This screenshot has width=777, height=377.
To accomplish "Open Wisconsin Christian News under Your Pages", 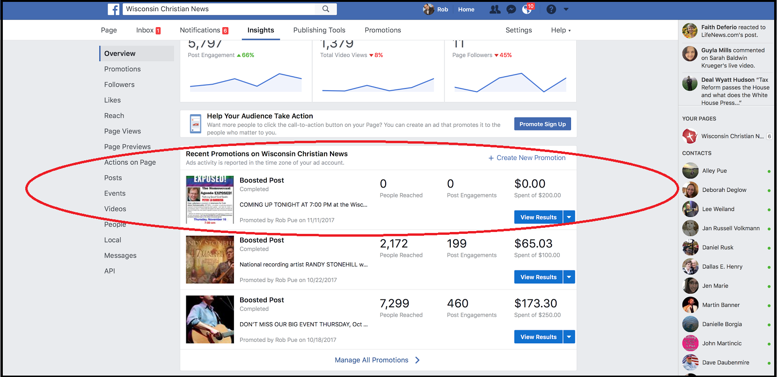I will 726,136.
